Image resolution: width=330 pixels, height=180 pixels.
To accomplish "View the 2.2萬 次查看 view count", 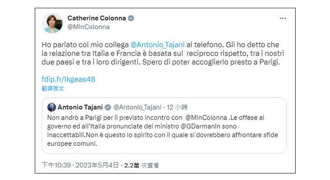I will pos(141,165).
